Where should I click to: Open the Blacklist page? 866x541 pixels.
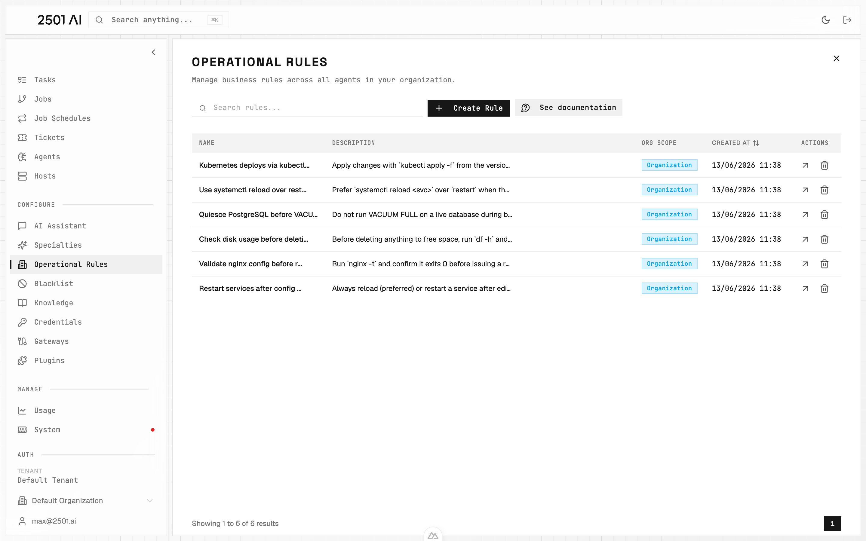pyautogui.click(x=86, y=284)
